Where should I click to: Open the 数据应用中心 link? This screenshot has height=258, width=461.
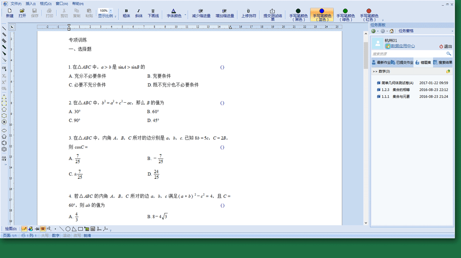click(402, 46)
